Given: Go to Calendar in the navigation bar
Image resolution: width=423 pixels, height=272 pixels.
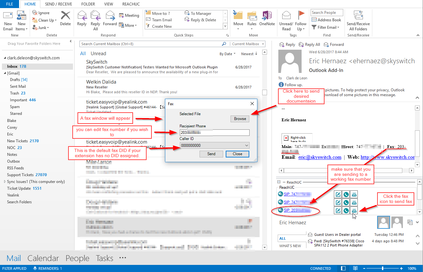Looking at the screenshot, I should 43,258.
